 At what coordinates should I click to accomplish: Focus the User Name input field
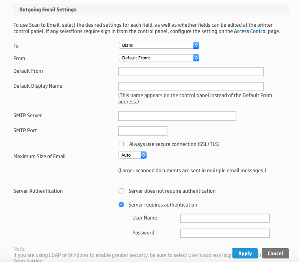tap(225, 218)
